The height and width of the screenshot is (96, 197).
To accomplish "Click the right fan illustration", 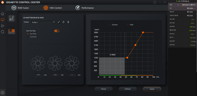I will click(x=72, y=63).
